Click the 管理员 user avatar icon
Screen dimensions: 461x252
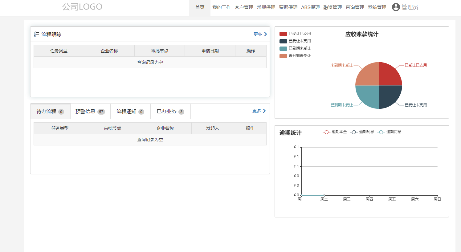point(396,7)
